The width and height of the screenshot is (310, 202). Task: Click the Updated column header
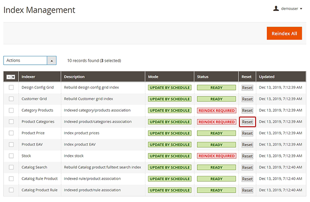[x=266, y=77]
